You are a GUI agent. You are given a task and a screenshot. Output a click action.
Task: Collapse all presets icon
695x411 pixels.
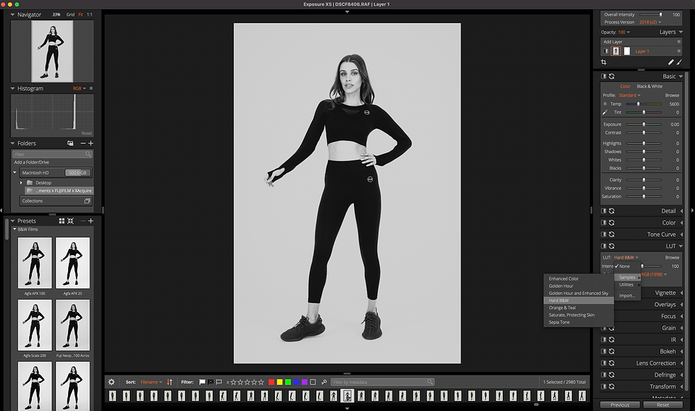pos(70,220)
